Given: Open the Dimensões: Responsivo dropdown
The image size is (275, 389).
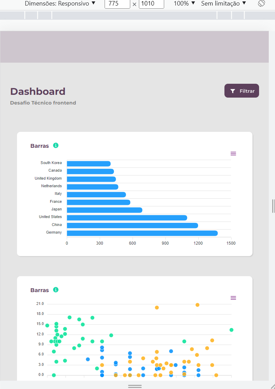Looking at the screenshot, I should (60, 3).
